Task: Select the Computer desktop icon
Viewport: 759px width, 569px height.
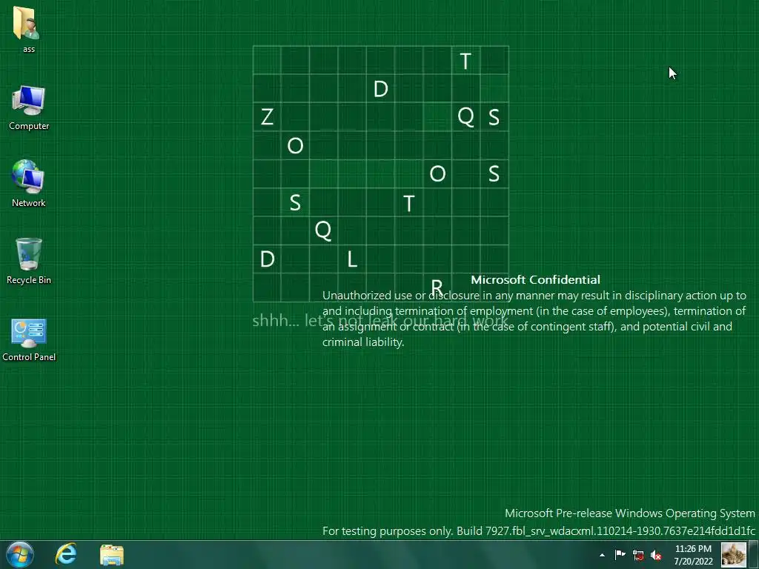Action: click(x=29, y=107)
